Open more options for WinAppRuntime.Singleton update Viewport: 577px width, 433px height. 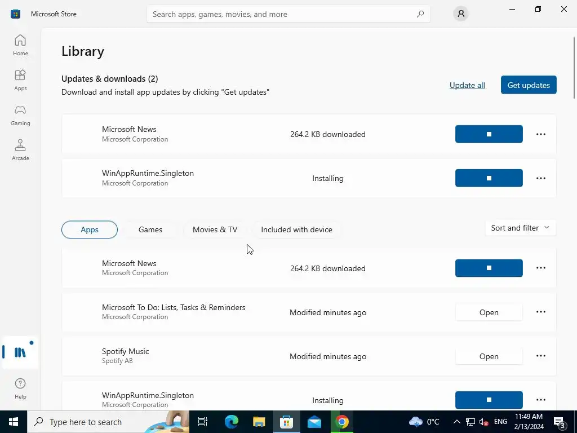click(x=540, y=178)
